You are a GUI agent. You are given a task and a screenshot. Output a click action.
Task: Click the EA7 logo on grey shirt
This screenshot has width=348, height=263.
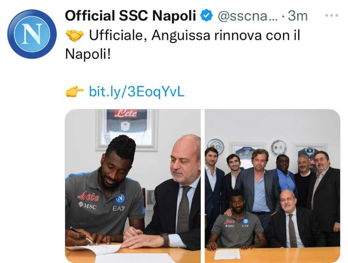point(119,208)
